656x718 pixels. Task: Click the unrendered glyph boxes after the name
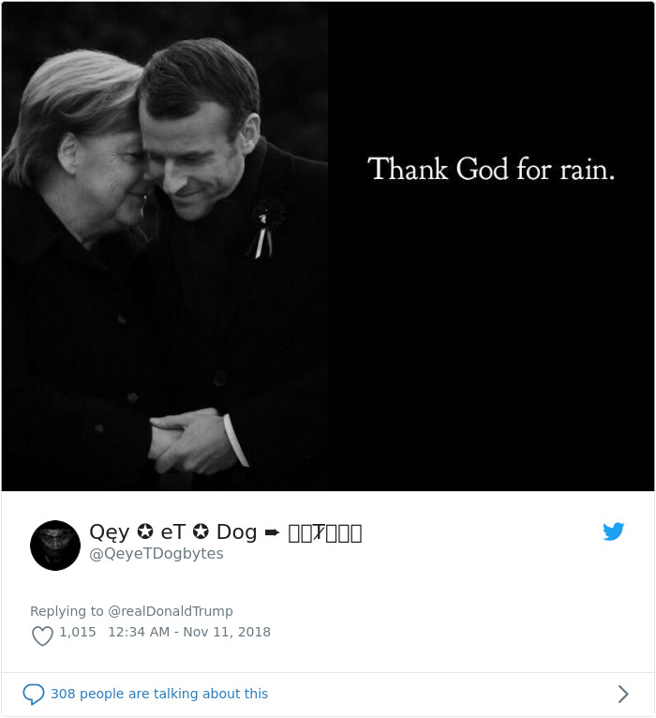coord(325,533)
